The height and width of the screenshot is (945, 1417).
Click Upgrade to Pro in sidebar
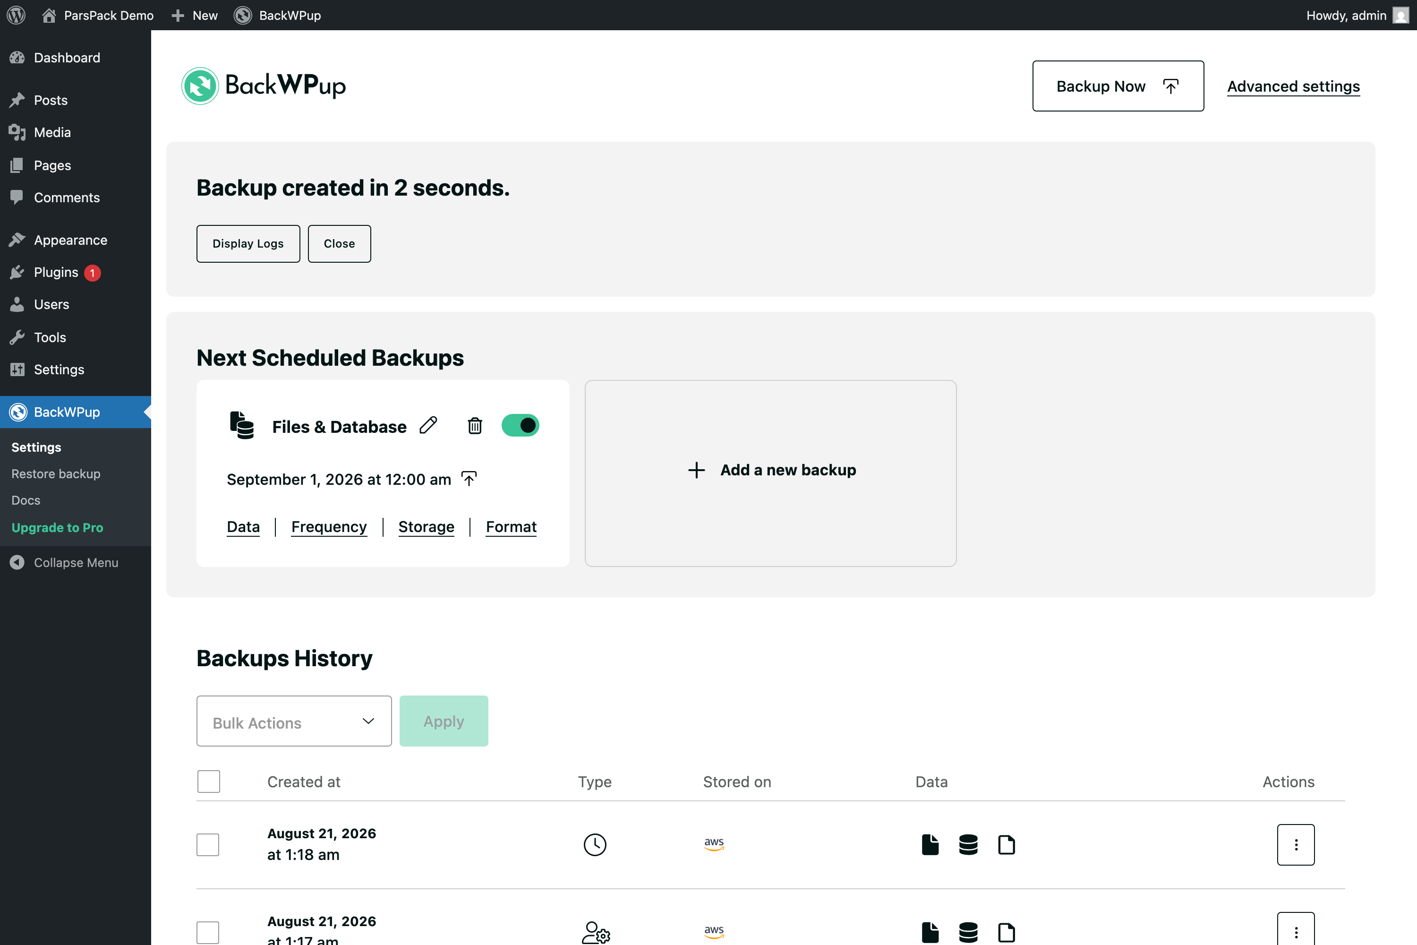tap(57, 527)
